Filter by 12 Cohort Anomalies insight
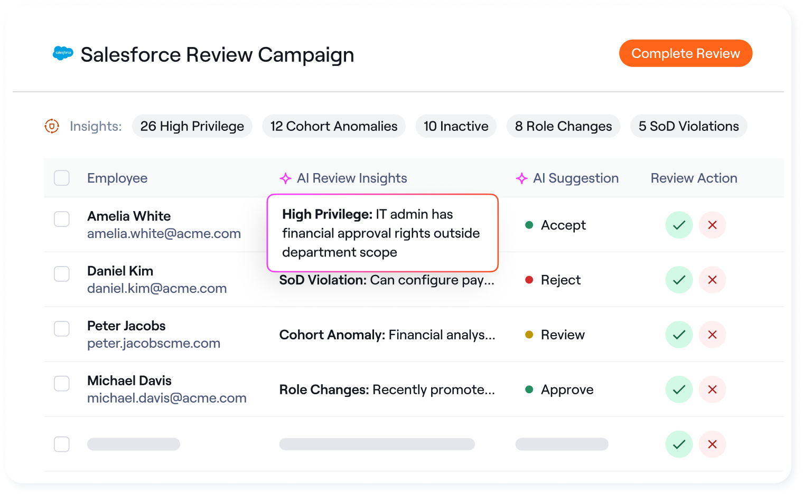803x495 pixels. (334, 126)
